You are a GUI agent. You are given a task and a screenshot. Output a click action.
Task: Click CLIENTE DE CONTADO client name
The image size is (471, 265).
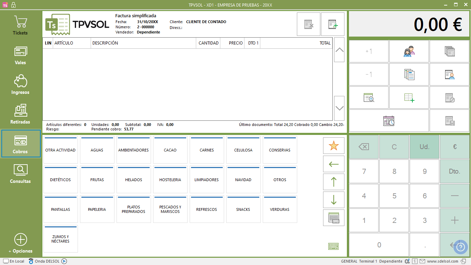click(x=206, y=22)
